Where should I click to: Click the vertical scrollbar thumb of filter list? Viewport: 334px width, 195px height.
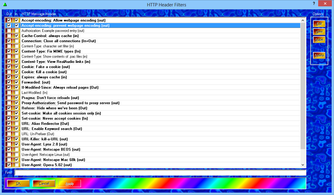(303, 86)
